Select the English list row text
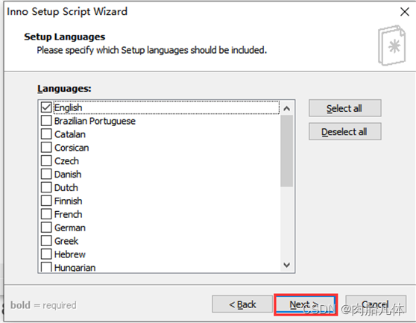Viewport: 416px width, 323px height. pos(68,107)
